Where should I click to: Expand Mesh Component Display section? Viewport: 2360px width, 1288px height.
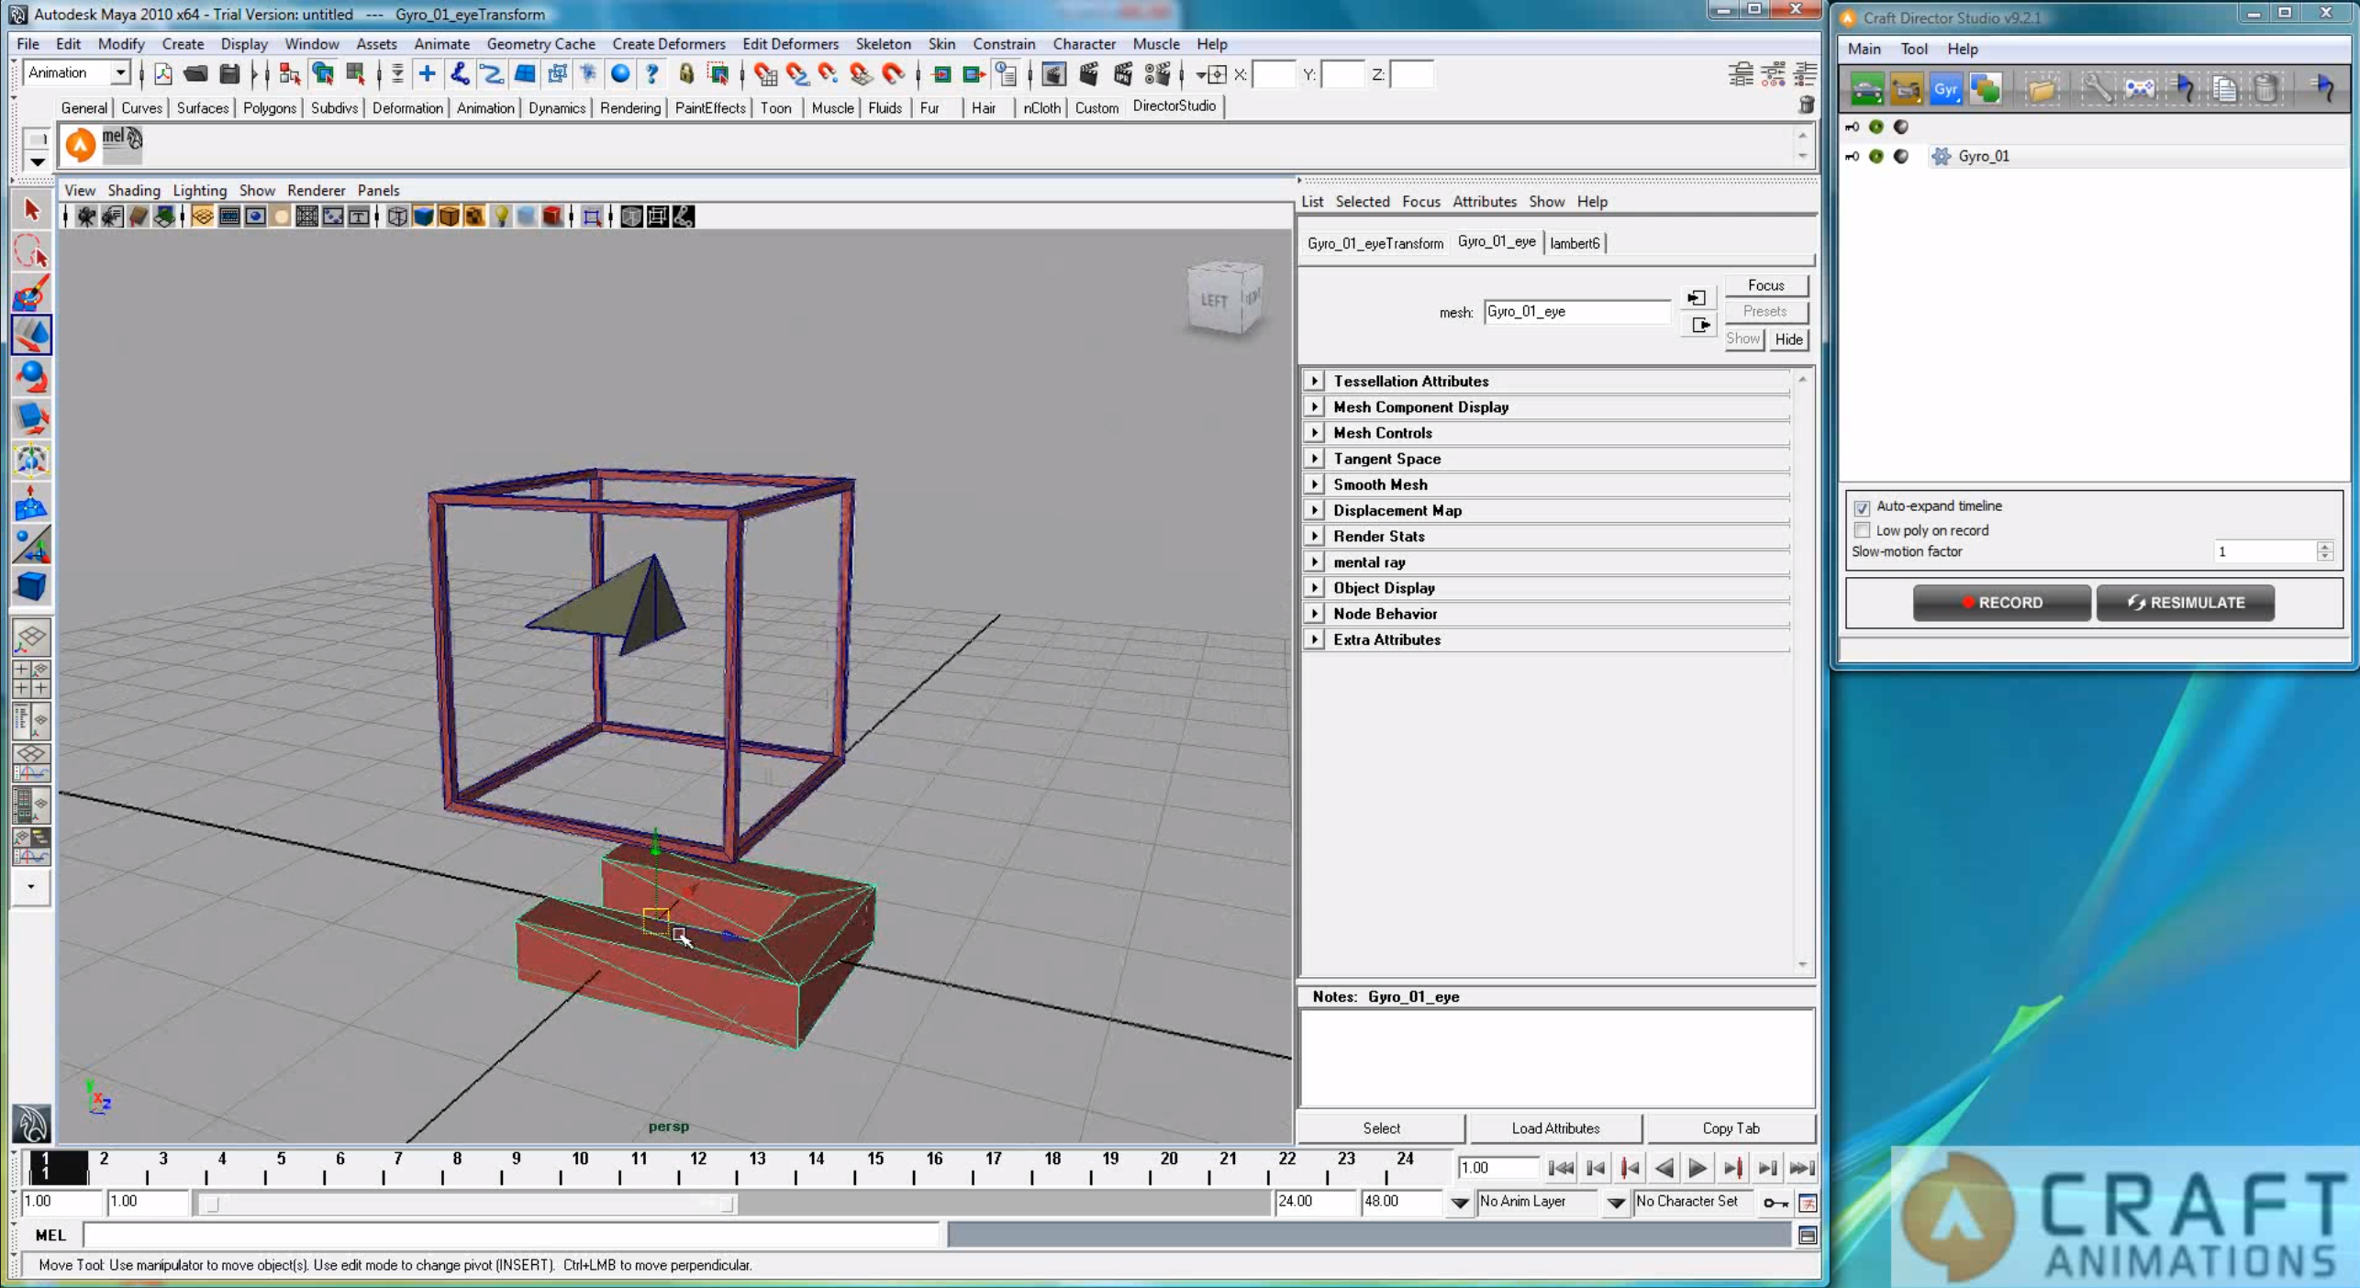tap(1314, 406)
